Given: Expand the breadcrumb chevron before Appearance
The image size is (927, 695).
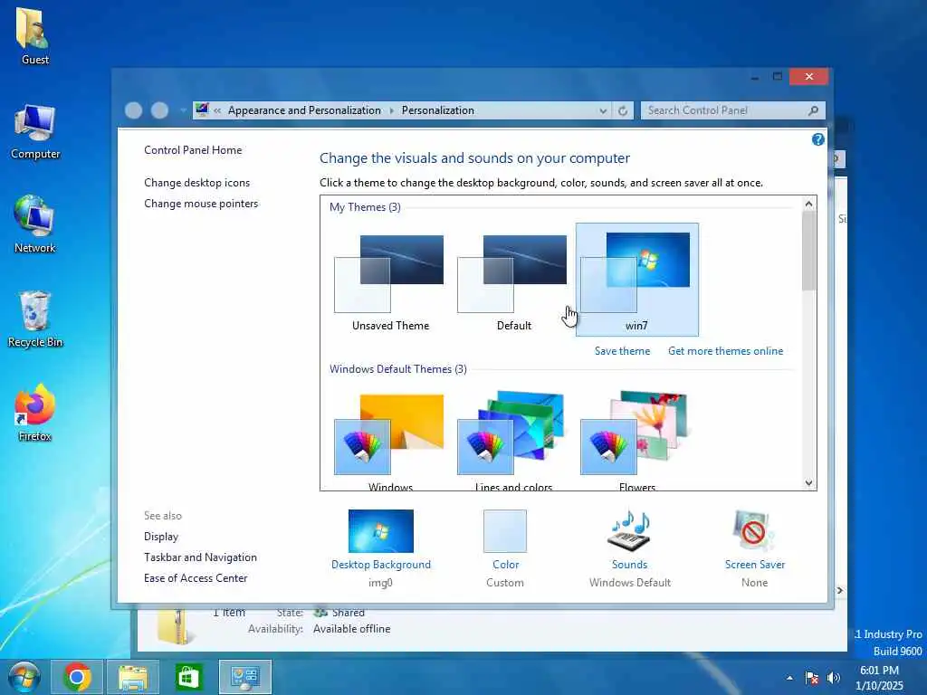Looking at the screenshot, I should pyautogui.click(x=217, y=110).
